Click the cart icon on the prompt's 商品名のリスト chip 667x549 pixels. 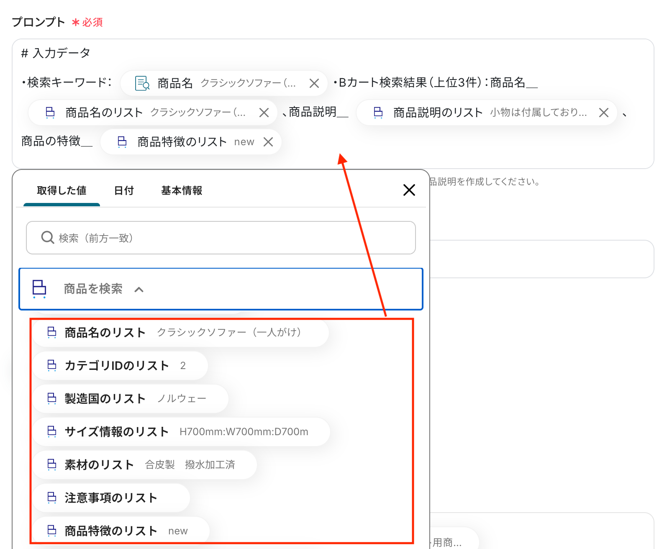coord(50,113)
